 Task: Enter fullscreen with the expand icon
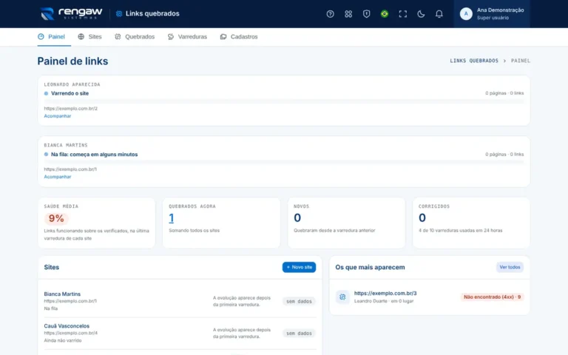pyautogui.click(x=402, y=14)
